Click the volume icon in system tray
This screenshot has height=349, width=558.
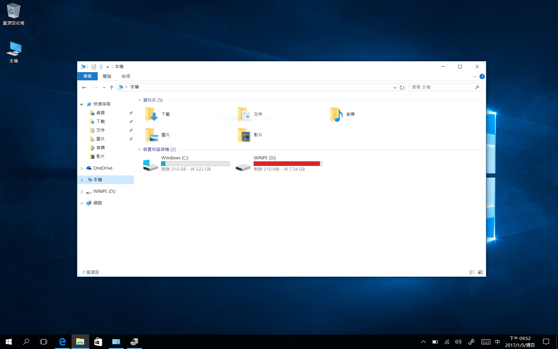click(x=458, y=342)
